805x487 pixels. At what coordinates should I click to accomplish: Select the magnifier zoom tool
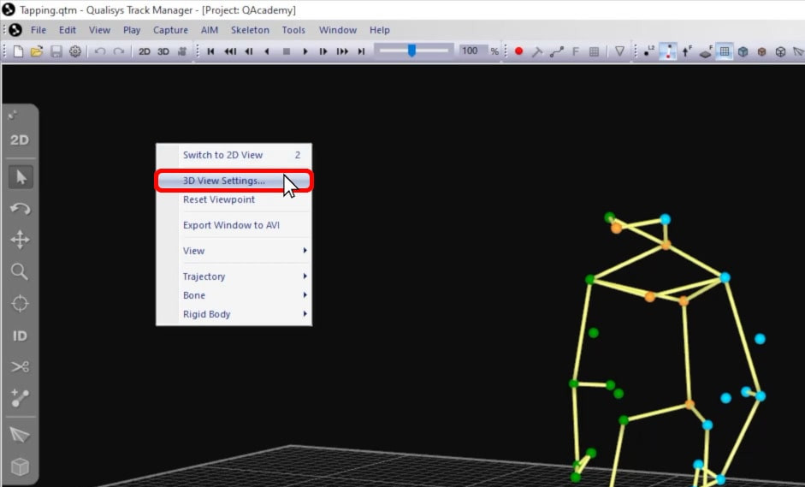click(x=20, y=272)
